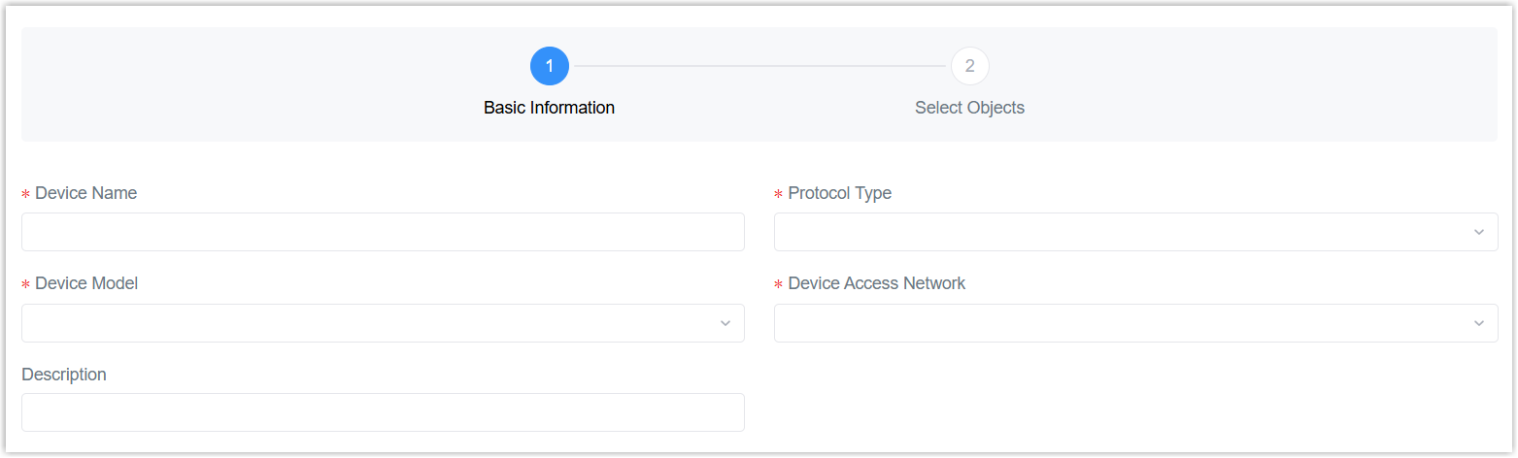Viewport: 1518px width, 458px height.
Task: Click the Device Access Network field label
Action: [876, 283]
